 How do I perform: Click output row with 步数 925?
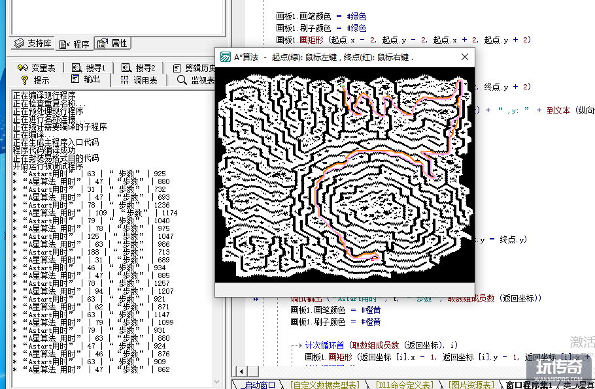[x=90, y=174]
